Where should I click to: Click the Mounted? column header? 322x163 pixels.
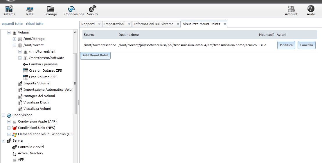pyautogui.click(x=267, y=35)
